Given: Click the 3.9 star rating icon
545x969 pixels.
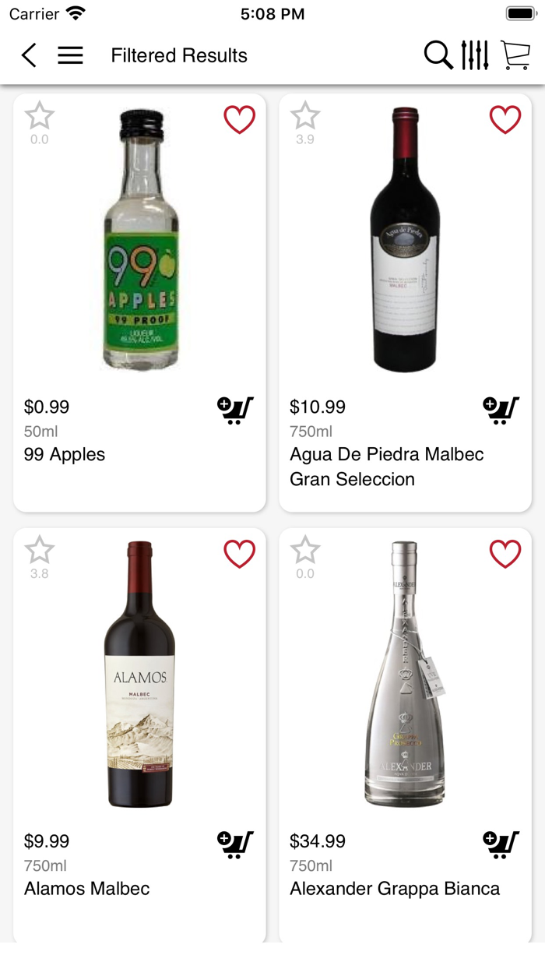Looking at the screenshot, I should pos(305,117).
